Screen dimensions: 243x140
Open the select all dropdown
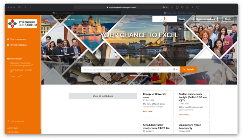click(164, 69)
